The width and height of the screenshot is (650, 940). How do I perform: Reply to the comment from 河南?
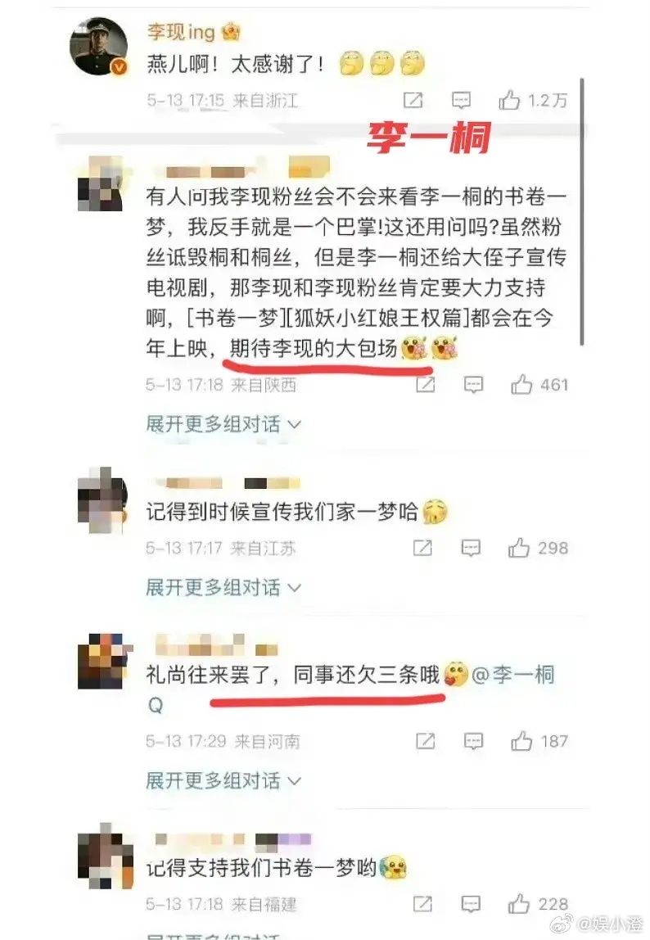click(x=474, y=741)
